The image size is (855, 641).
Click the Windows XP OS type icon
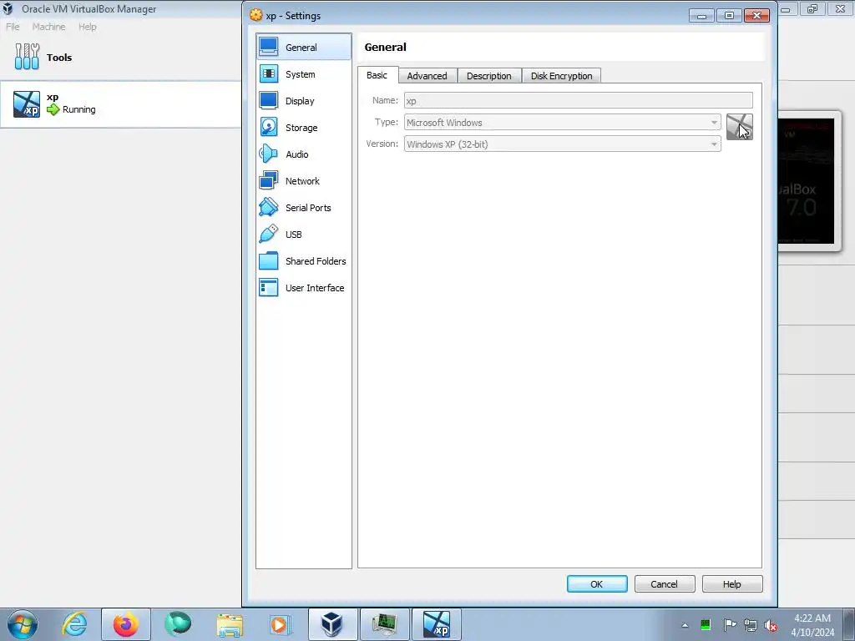(x=740, y=127)
